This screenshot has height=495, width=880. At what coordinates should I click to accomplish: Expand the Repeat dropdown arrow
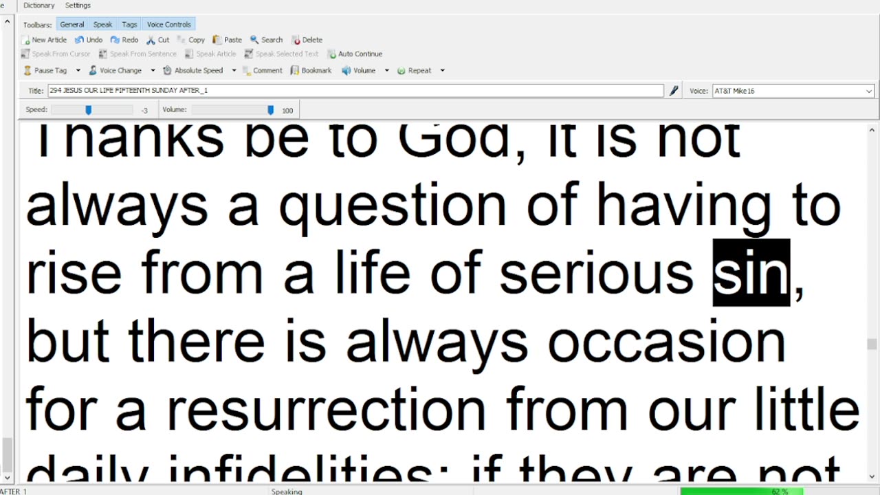coord(442,70)
